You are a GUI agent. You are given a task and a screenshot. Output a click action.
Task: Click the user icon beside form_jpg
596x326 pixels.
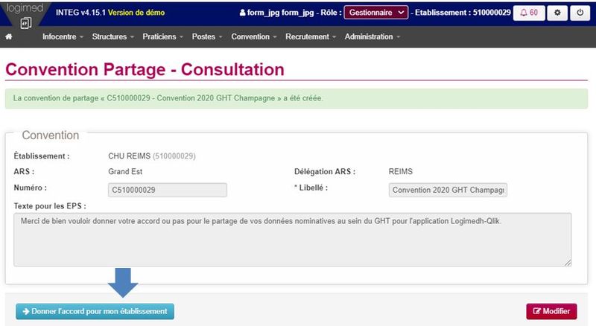tap(243, 13)
